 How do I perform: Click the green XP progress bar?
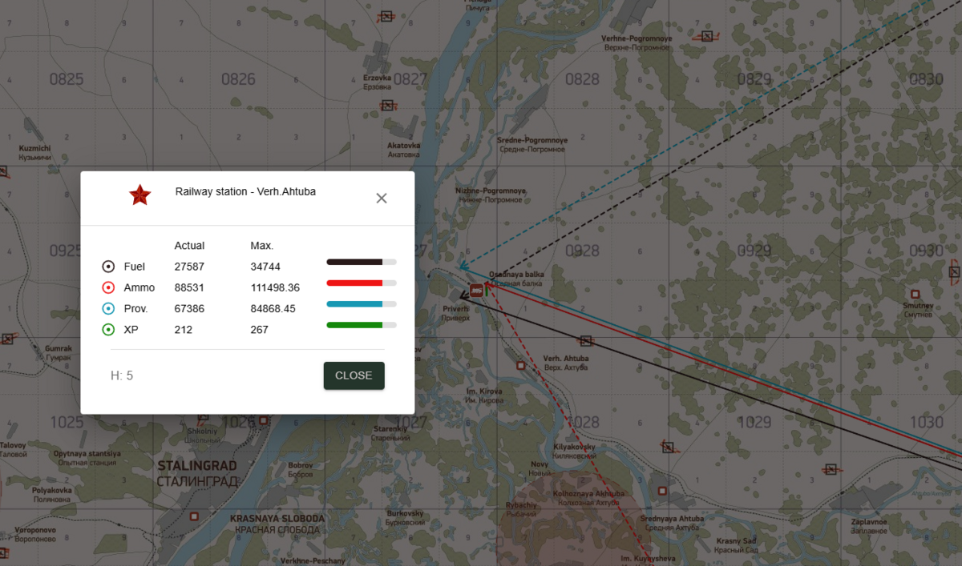pos(361,324)
